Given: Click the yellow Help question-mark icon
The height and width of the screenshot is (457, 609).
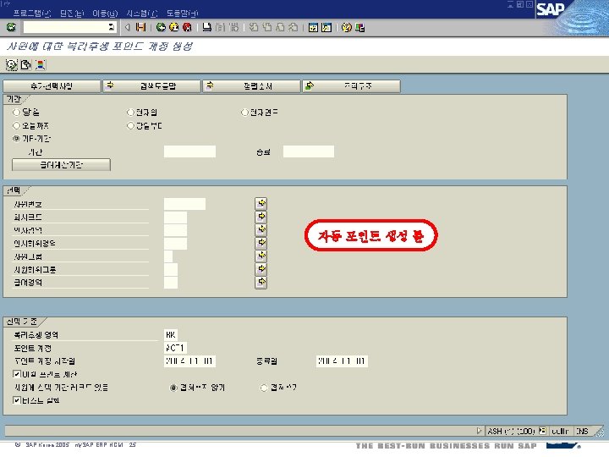Looking at the screenshot, I should pyautogui.click(x=347, y=27).
